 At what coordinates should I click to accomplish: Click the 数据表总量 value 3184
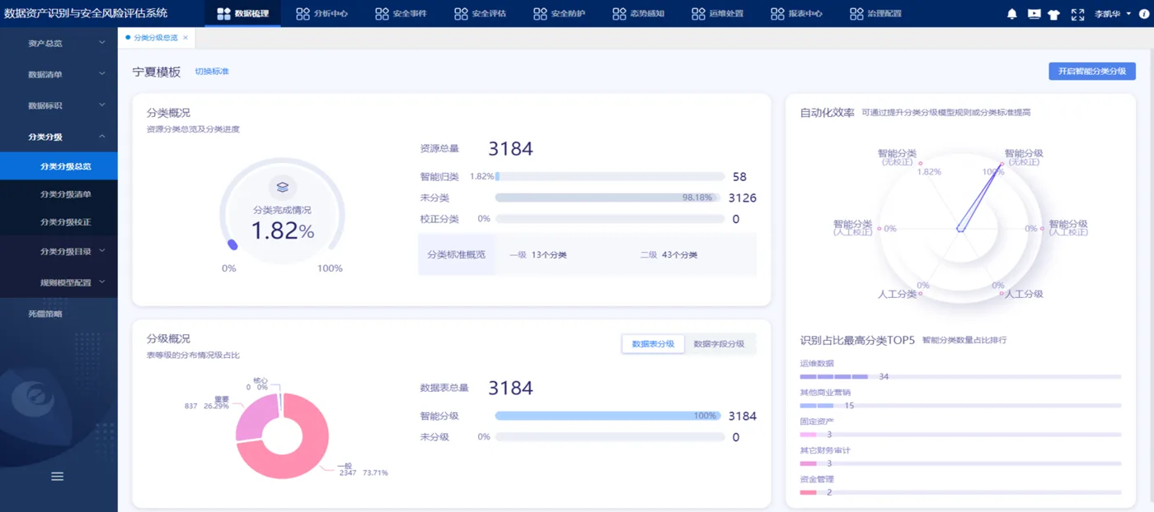click(510, 388)
